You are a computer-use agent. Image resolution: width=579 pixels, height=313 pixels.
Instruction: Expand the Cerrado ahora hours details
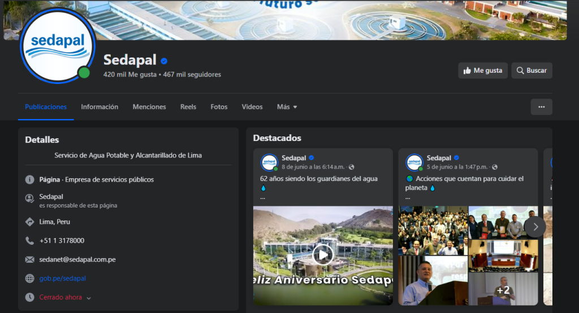tap(89, 298)
